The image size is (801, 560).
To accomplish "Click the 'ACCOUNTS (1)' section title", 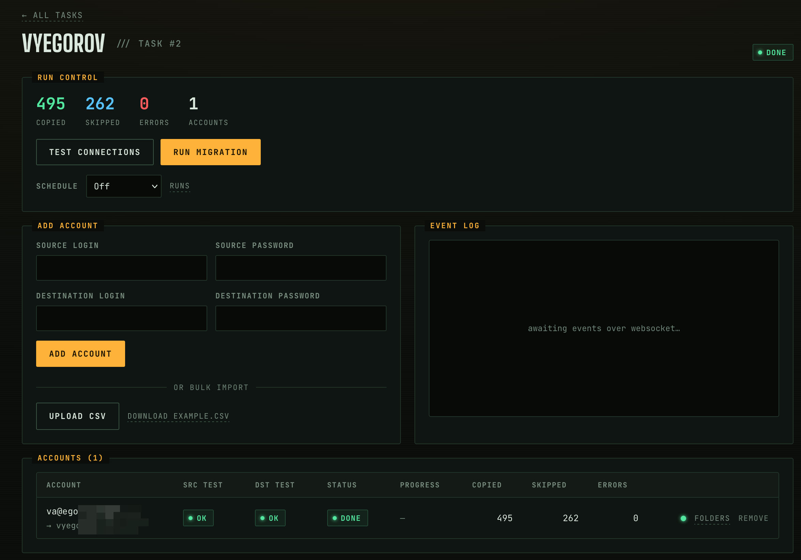I will click(x=71, y=458).
